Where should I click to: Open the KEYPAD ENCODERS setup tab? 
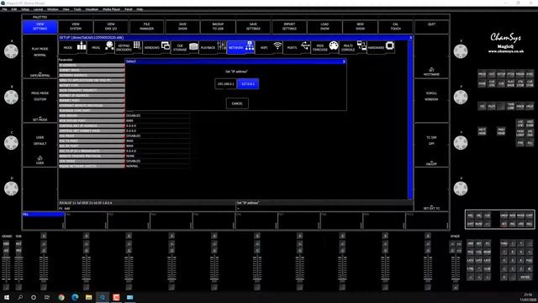click(129, 47)
